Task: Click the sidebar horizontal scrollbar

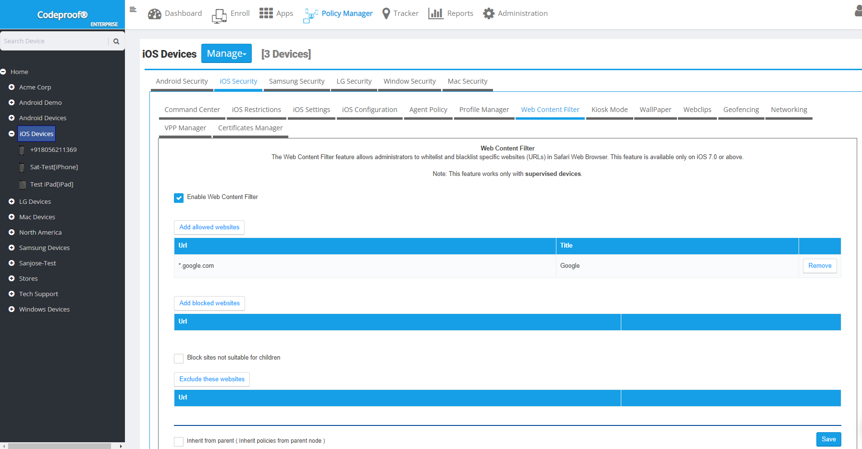Action: (x=60, y=446)
